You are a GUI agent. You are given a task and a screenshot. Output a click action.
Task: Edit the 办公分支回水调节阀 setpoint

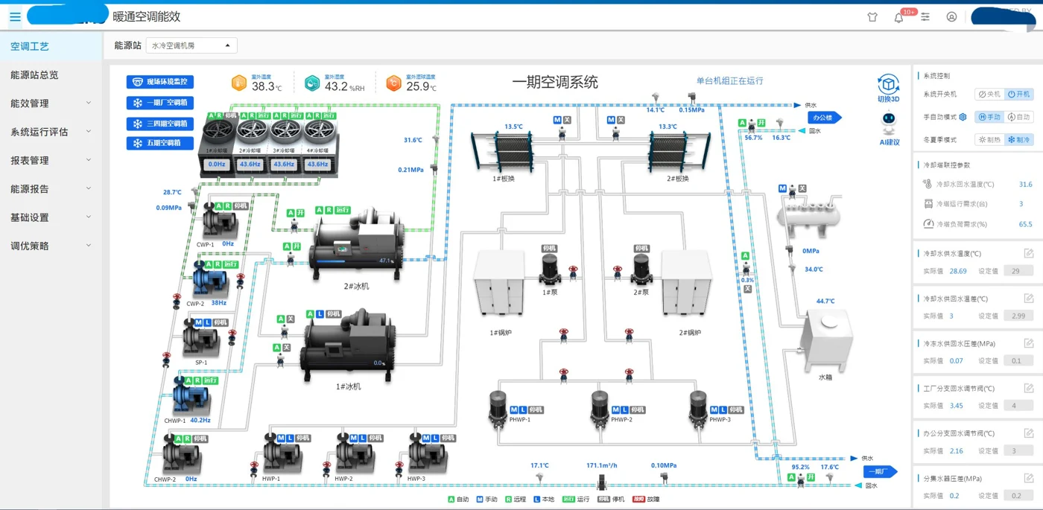(1029, 433)
